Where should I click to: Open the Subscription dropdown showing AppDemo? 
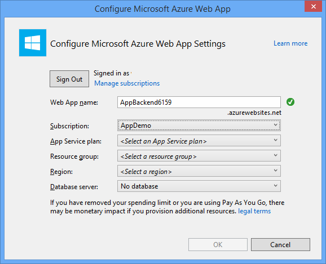199,125
